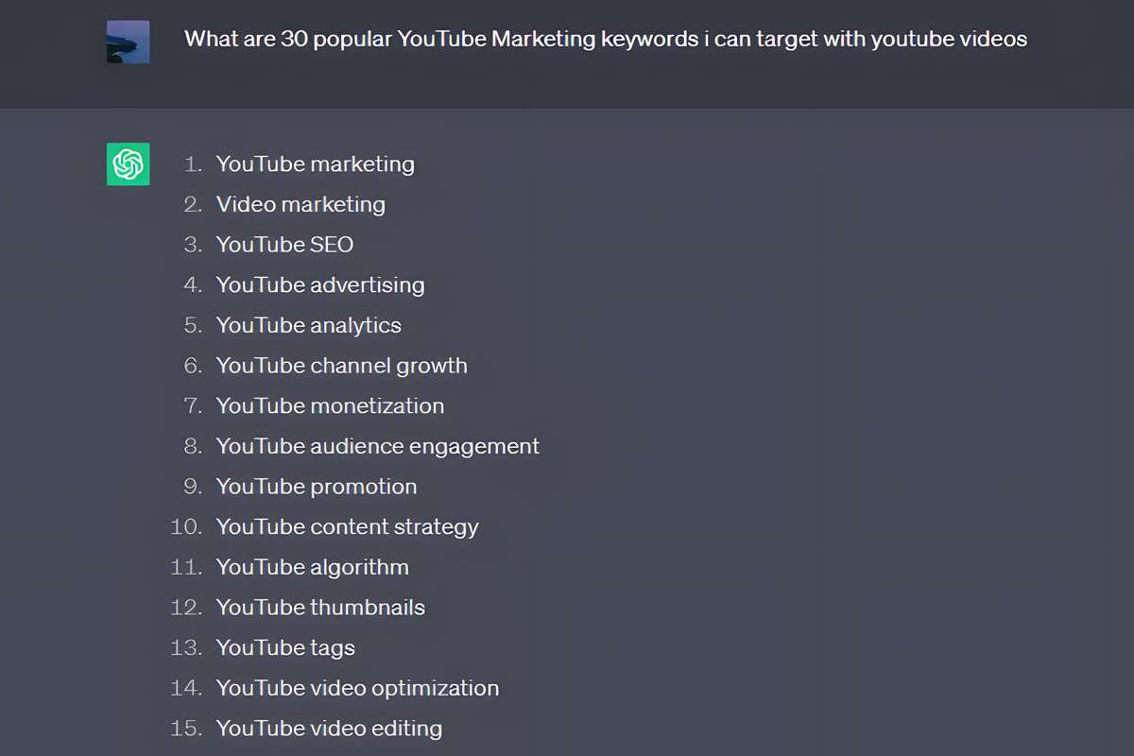Click "YouTube audience engagement" text
The image size is (1134, 756).
(x=377, y=446)
